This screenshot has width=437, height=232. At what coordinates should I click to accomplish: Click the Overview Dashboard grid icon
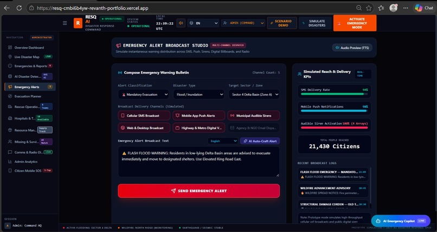10,48
